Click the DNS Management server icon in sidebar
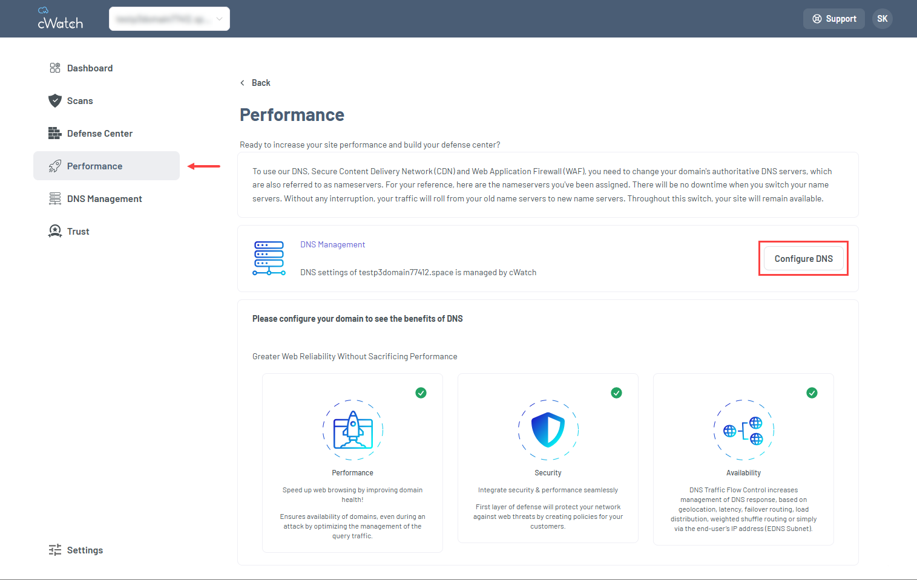Viewport: 917px width, 580px height. (55, 198)
